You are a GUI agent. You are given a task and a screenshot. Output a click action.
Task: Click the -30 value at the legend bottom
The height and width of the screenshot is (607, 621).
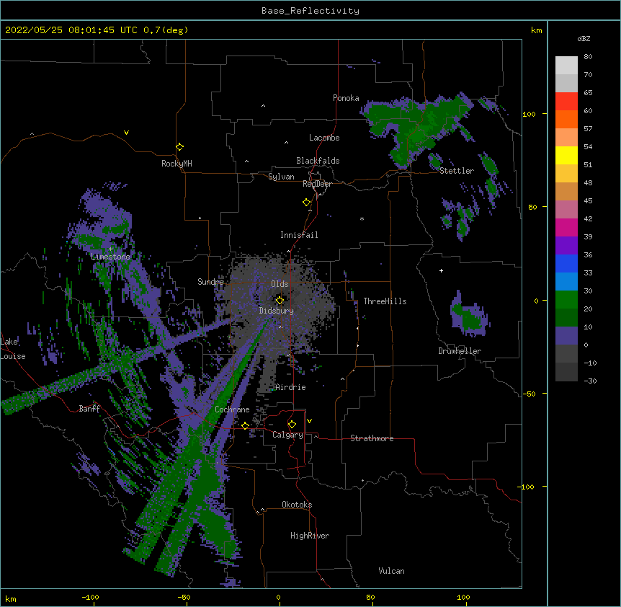click(590, 381)
